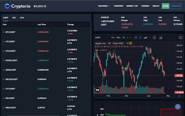Select the bar chart style icon
Image resolution: width=185 pixels, height=116 pixels.
tap(135, 38)
